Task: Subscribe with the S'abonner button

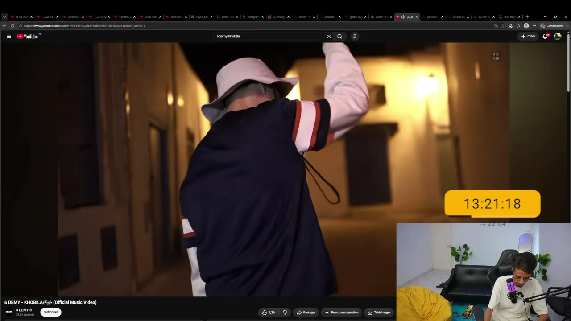Action: (51, 312)
